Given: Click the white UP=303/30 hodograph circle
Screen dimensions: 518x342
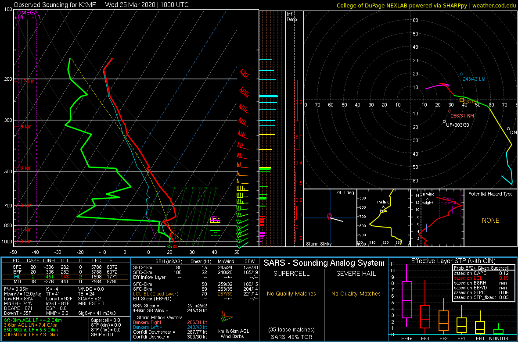Looking at the screenshot, I should pyautogui.click(x=444, y=121).
